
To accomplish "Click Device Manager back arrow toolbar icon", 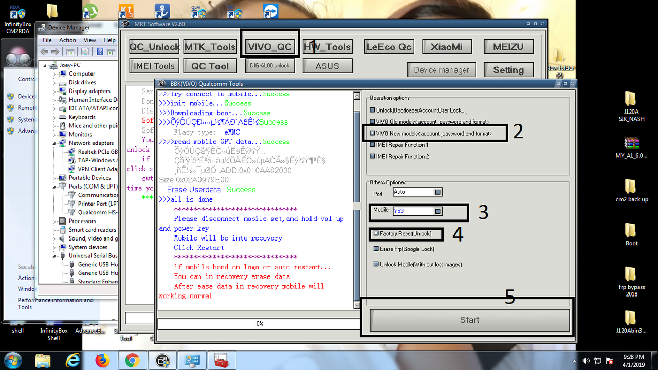I will (x=44, y=51).
